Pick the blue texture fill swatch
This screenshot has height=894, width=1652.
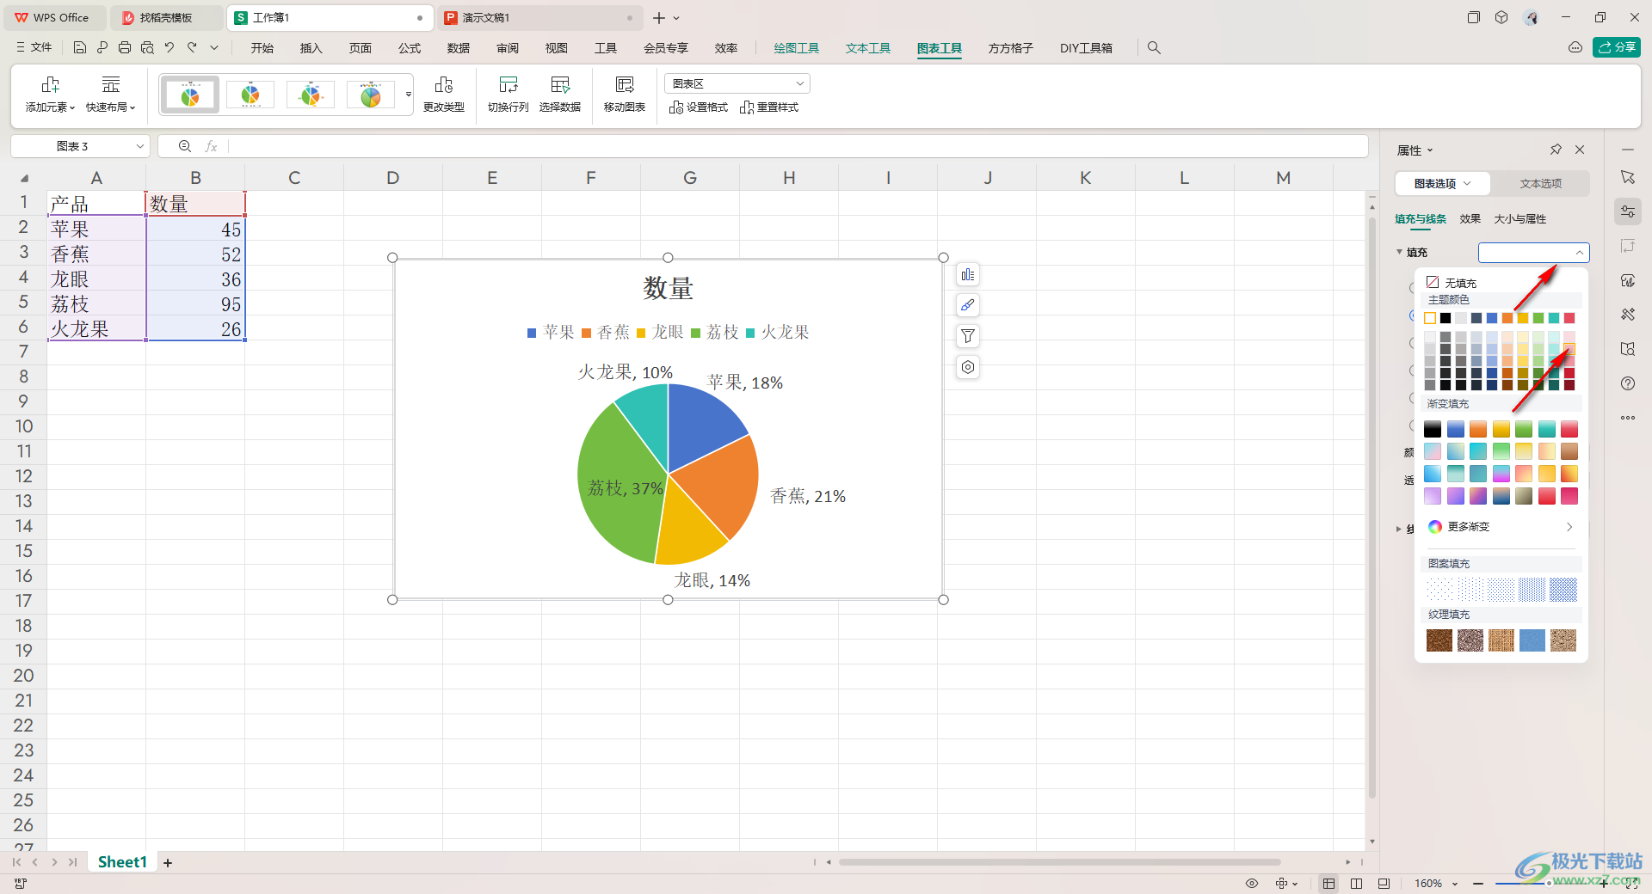[x=1532, y=640]
